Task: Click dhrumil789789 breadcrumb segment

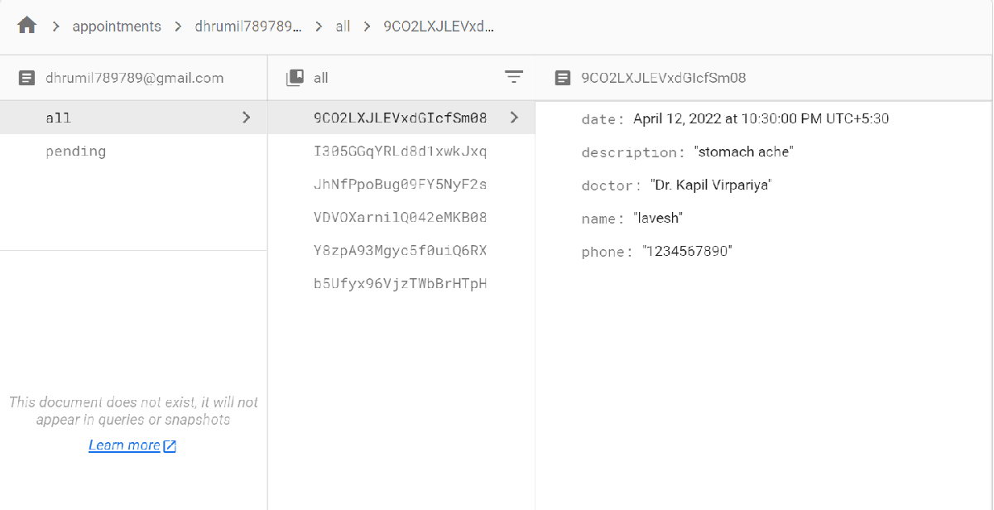Action: coord(247,26)
